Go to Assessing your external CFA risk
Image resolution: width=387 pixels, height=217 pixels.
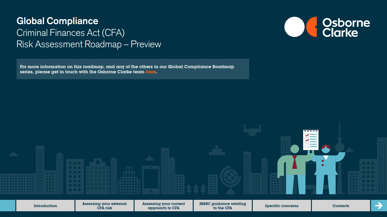104,206
